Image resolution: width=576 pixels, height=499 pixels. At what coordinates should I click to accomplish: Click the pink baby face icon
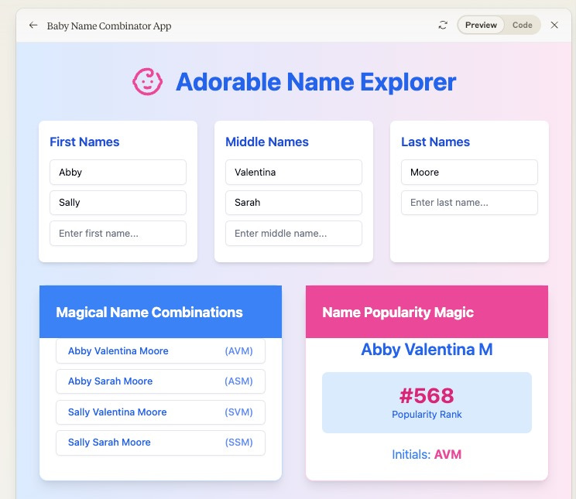(147, 81)
